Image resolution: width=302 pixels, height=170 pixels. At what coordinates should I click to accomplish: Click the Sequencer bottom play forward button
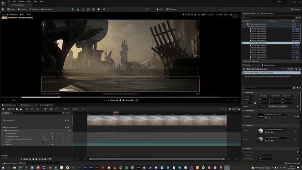point(36,159)
